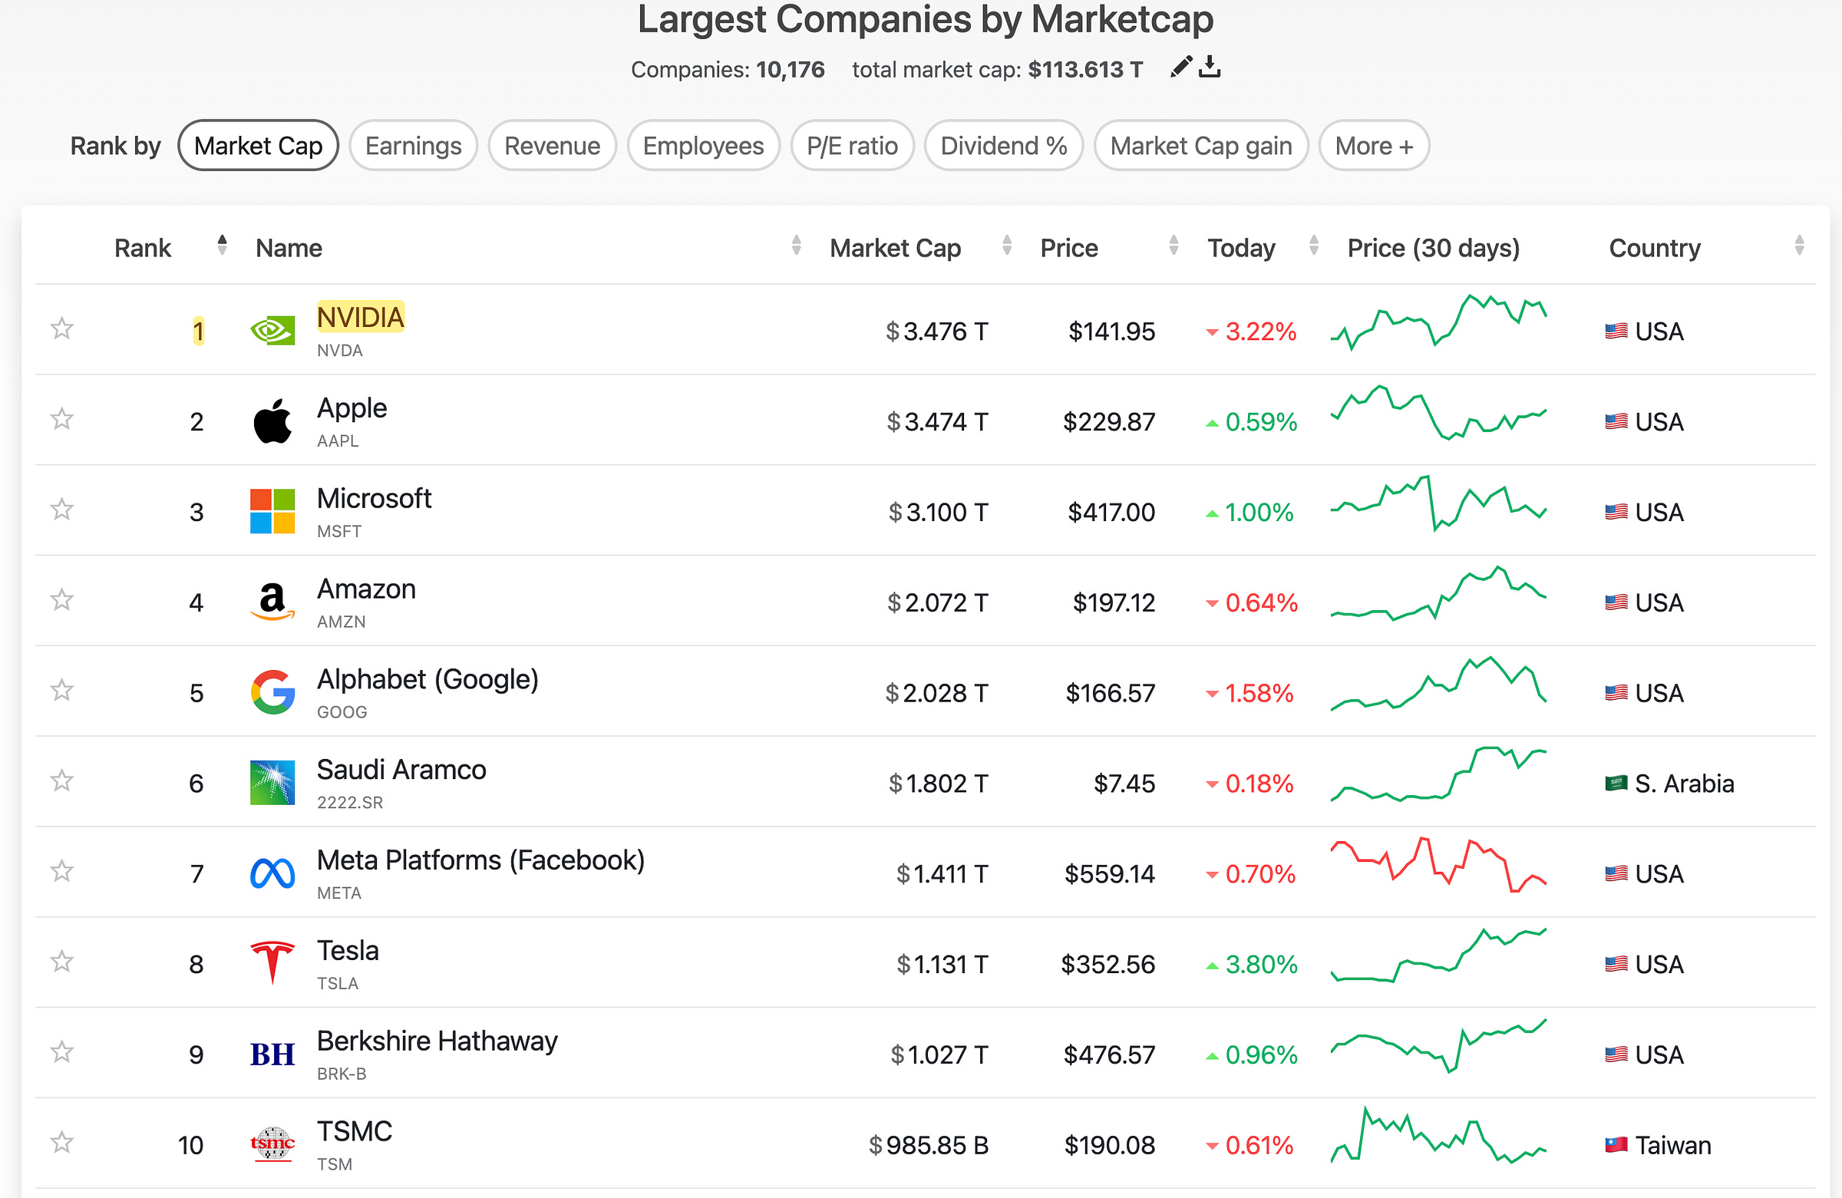Rank companies by Revenue
The height and width of the screenshot is (1198, 1842).
coord(552,146)
